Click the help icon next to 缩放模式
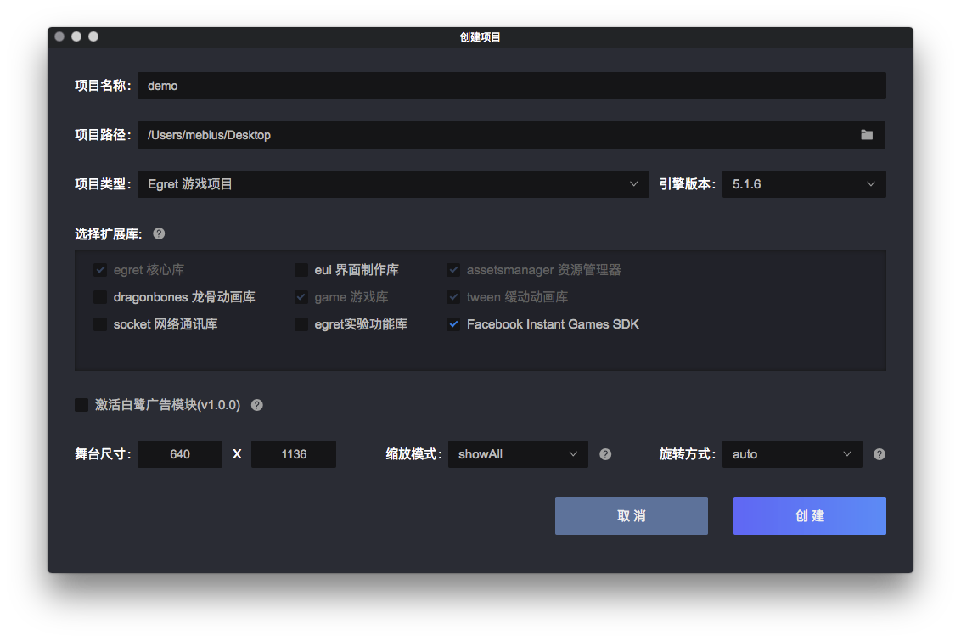 (x=604, y=453)
